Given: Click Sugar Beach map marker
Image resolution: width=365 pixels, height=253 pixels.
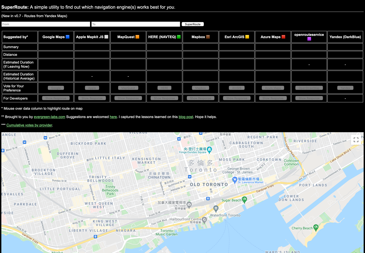Looking at the screenshot, I should [244, 199].
